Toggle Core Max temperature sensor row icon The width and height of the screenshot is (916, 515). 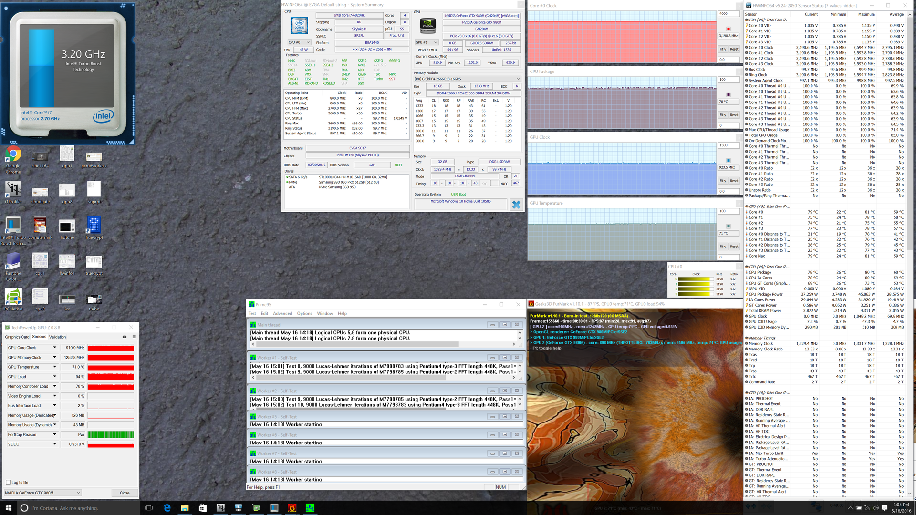point(746,256)
